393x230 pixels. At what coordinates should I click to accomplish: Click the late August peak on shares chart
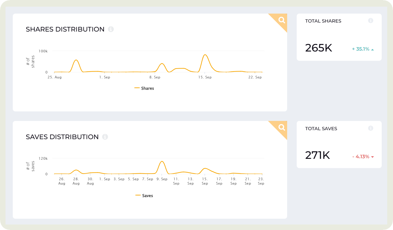(x=76, y=60)
